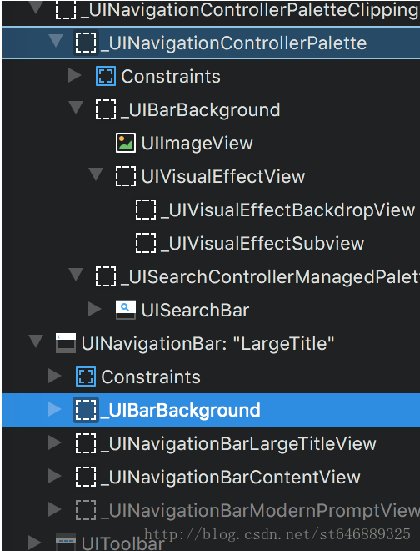Screen dimensions: 420x551
Task: Expand the Constraints row under _UINavigationControllerPalette
Action: [74, 75]
